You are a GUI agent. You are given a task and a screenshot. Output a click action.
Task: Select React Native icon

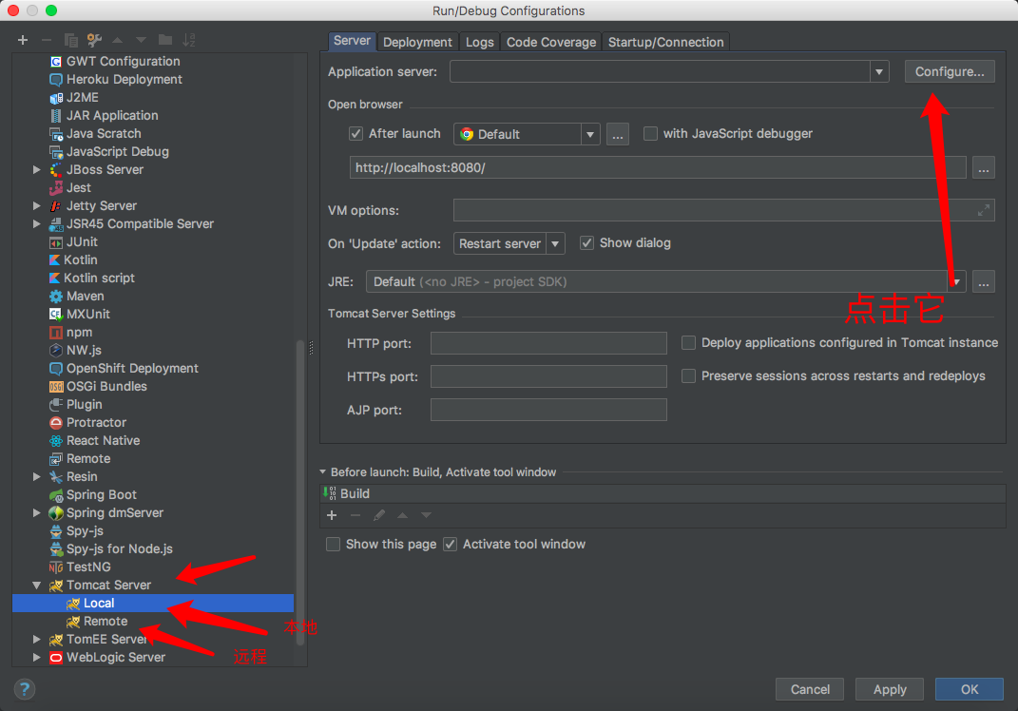56,441
